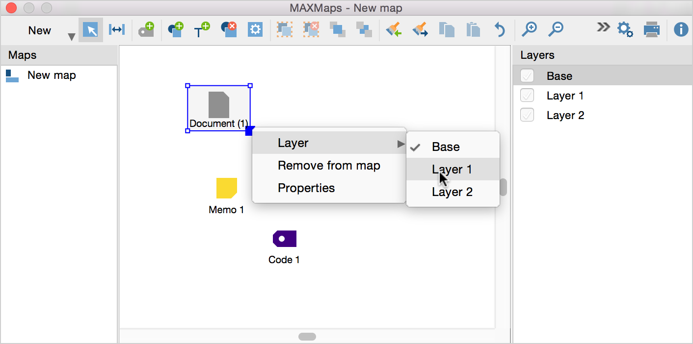Image resolution: width=693 pixels, height=344 pixels.
Task: Click the send to back icon
Action: pos(364,30)
